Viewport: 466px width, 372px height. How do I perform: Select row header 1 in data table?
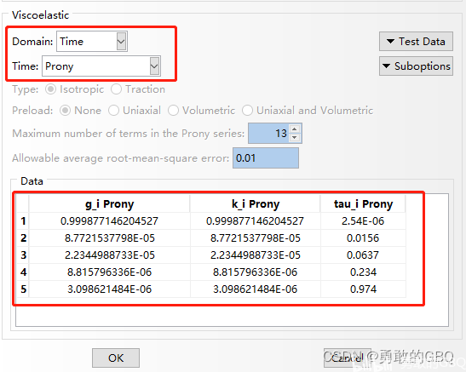23,221
